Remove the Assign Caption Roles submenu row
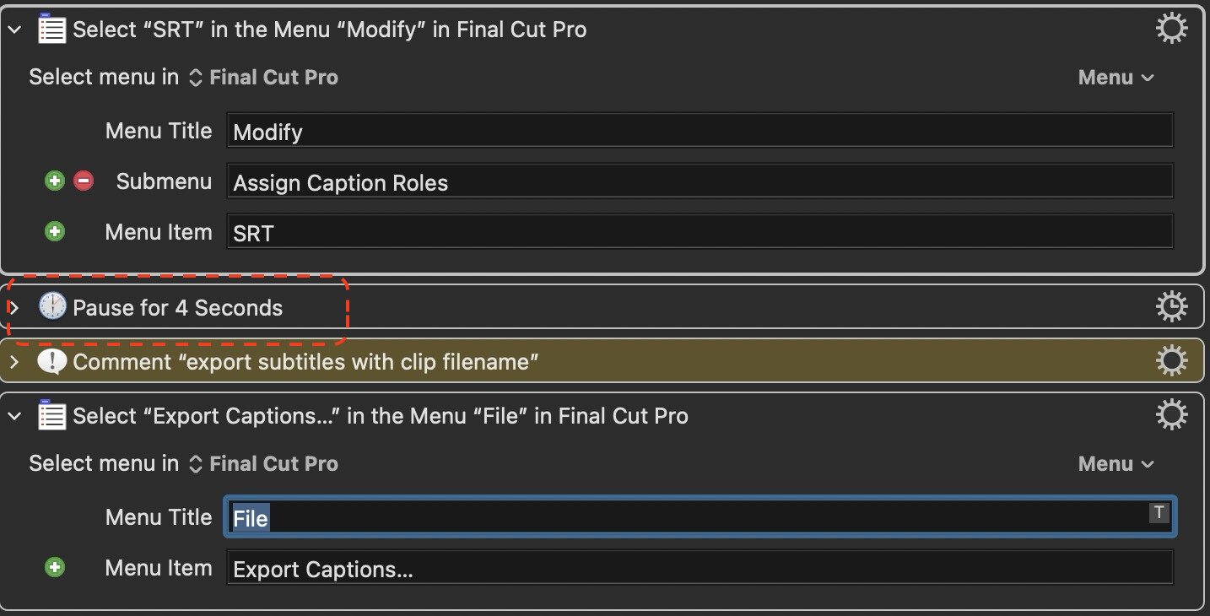1210x616 pixels. (x=84, y=181)
